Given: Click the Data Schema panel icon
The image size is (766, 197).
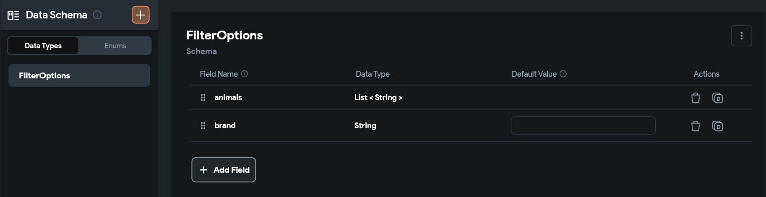Looking at the screenshot, I should pyautogui.click(x=13, y=16).
